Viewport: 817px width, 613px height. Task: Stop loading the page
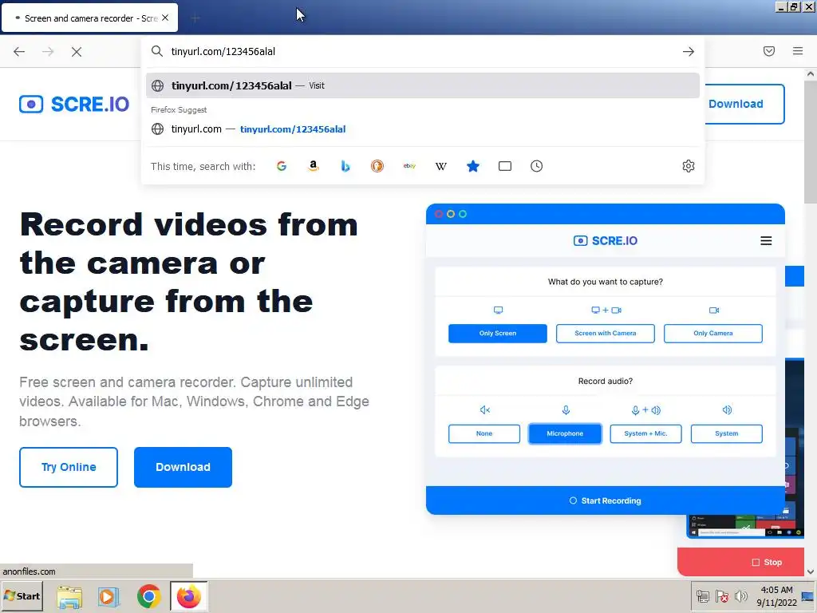(x=77, y=52)
